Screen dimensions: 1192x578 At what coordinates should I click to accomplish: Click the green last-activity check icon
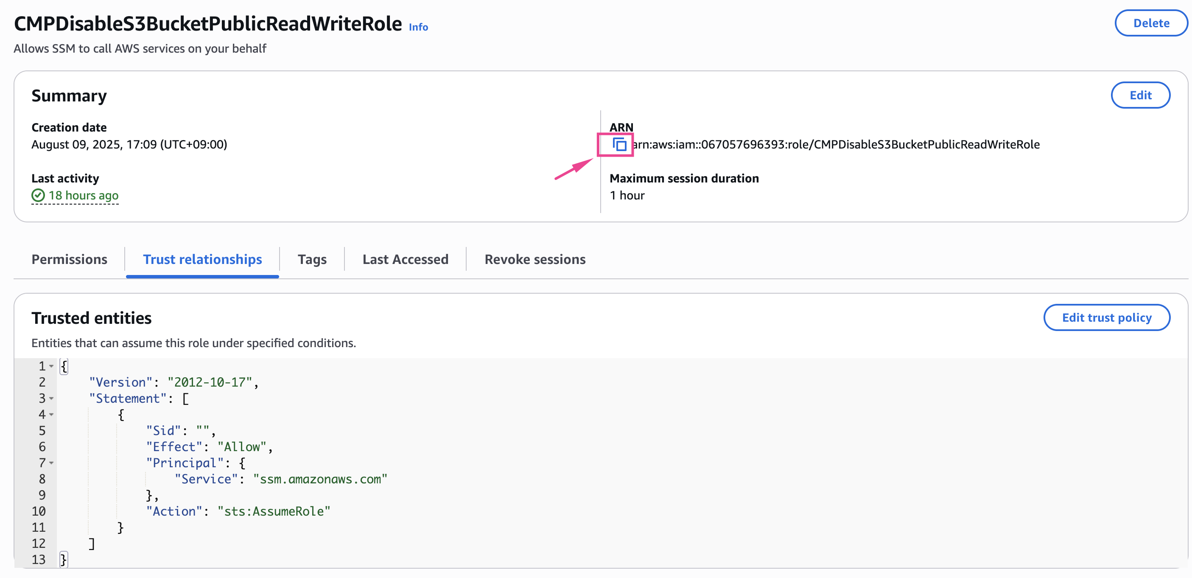[38, 196]
